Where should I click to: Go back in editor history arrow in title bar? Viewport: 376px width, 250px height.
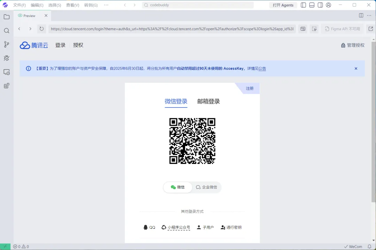[125, 5]
